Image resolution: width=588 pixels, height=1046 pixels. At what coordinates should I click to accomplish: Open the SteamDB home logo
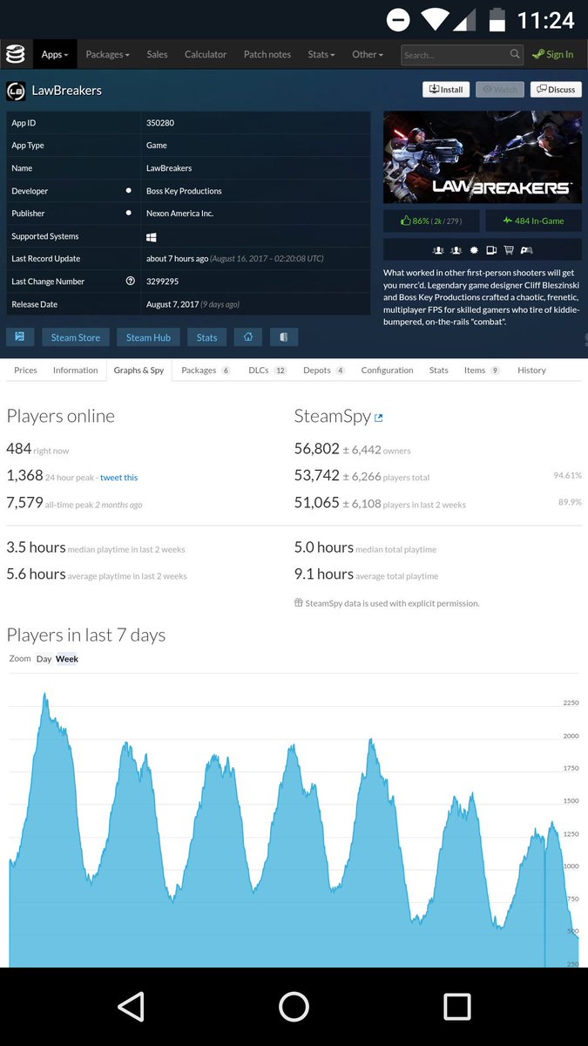tap(15, 54)
